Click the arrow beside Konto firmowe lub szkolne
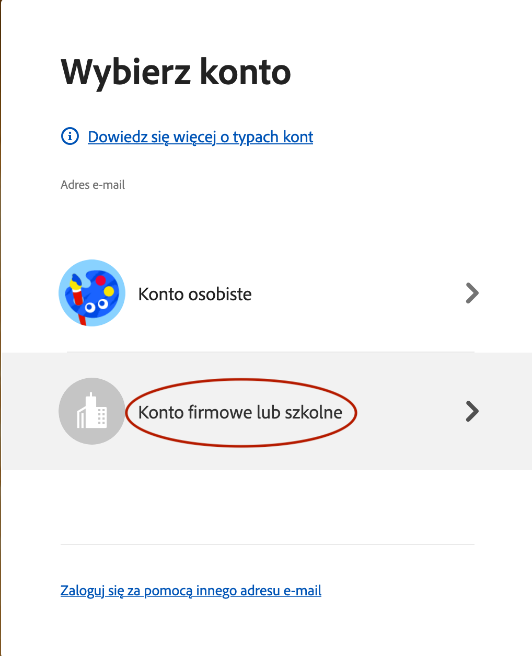532x656 pixels. click(x=471, y=411)
